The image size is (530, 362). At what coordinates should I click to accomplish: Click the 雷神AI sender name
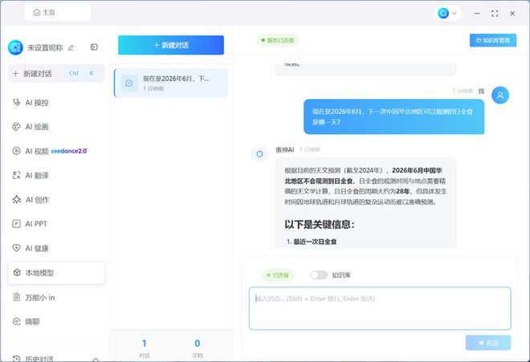point(284,150)
